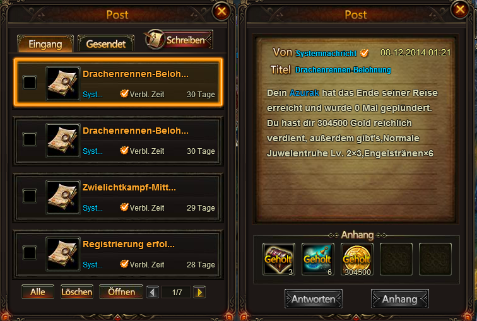Viewport: 477px width, 321px height.
Task: Click the Engelstränen attachment icon
Action: coord(318,259)
